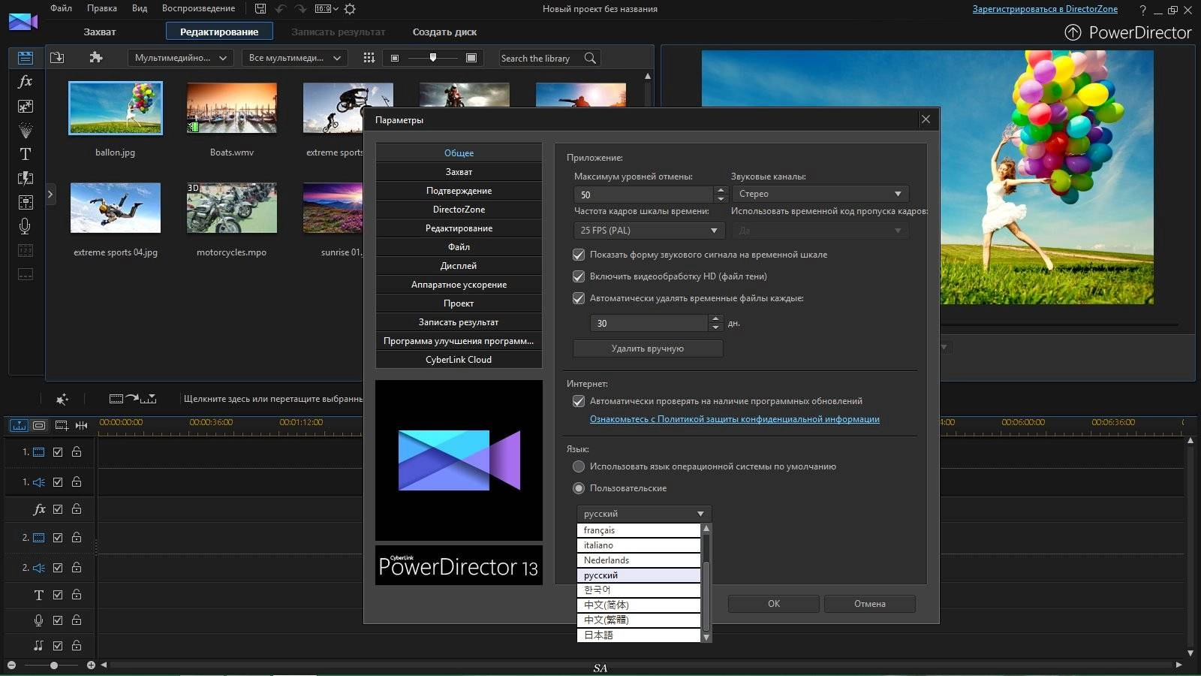Open the Voice-Over microphone room icon
The height and width of the screenshot is (676, 1201).
pyautogui.click(x=26, y=226)
